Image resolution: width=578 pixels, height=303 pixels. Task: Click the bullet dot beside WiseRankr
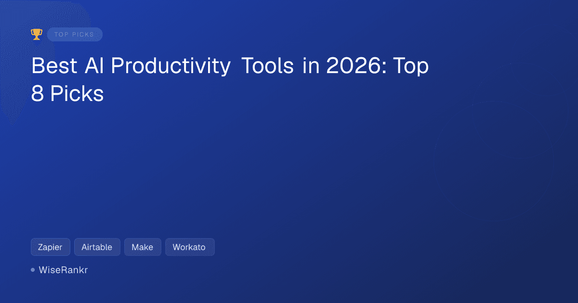click(33, 270)
